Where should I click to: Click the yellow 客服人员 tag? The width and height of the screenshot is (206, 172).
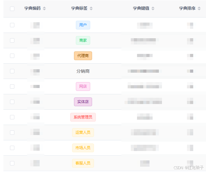click(x=83, y=163)
